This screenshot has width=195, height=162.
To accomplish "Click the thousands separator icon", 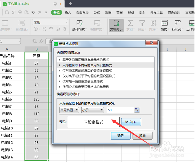I will click(51, 29).
